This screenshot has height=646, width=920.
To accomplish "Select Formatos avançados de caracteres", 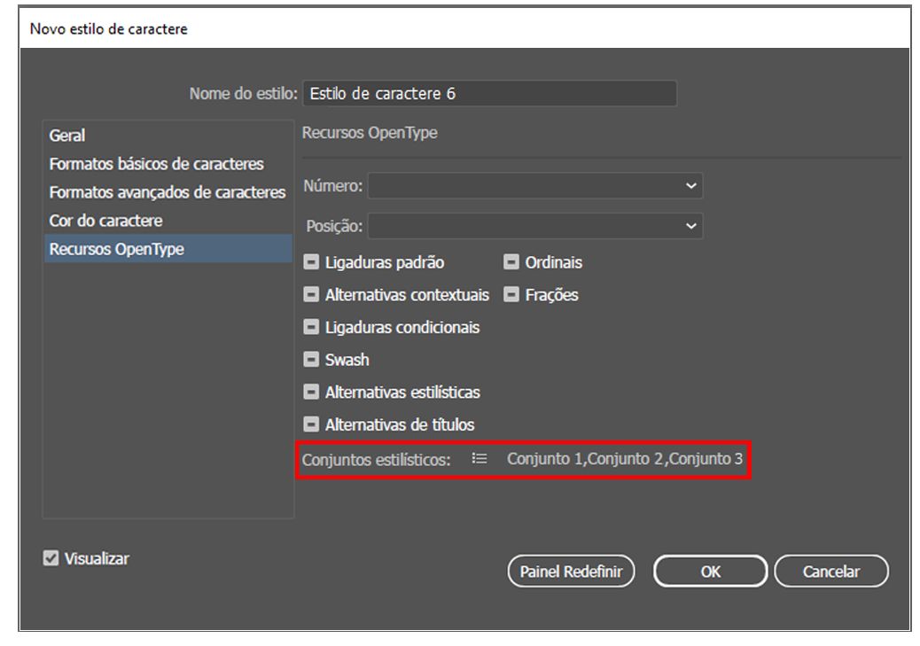I will pyautogui.click(x=168, y=192).
